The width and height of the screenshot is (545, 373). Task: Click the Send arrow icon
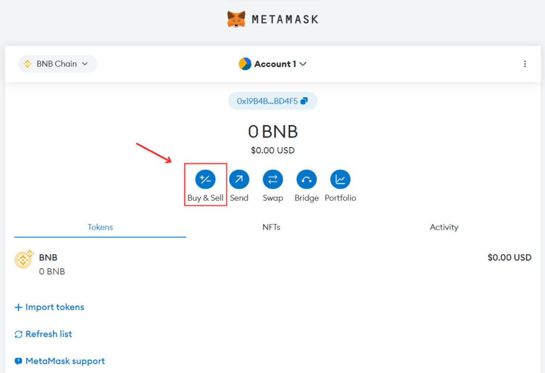tap(239, 179)
